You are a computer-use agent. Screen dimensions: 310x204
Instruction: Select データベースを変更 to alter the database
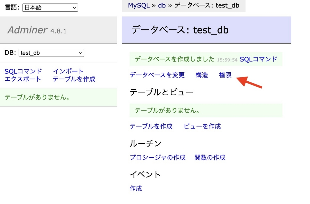coord(157,75)
